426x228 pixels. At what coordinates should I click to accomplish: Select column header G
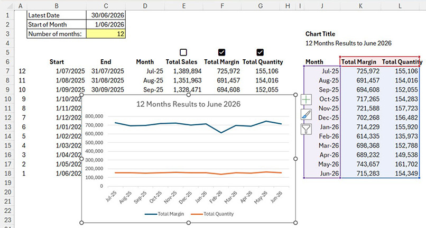pyautogui.click(x=260, y=6)
